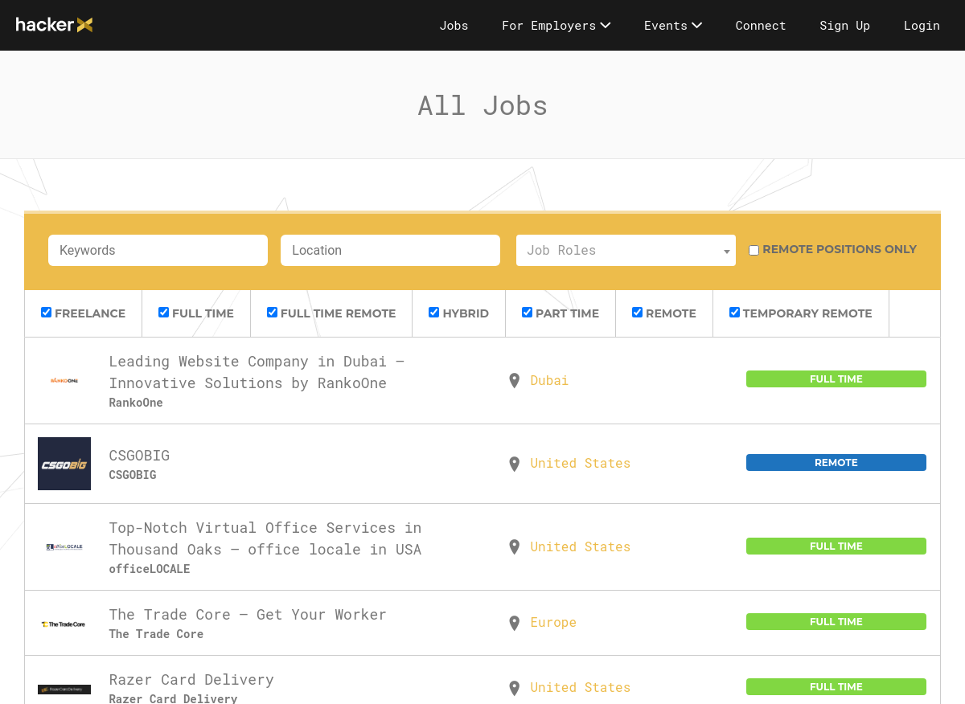965x704 pixels.
Task: Click the officeLOCALE company logo
Action: tap(64, 547)
